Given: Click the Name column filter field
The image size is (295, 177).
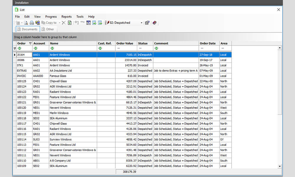Looking at the screenshot, I should pos(74,48).
